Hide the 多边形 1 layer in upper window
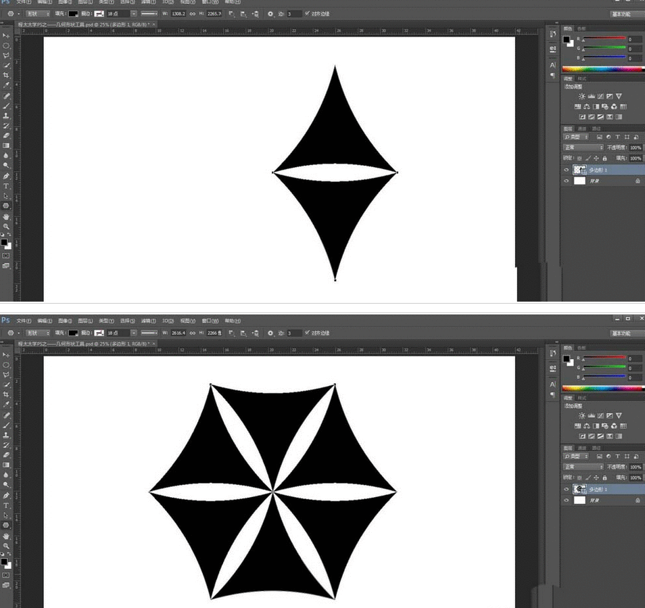 567,170
